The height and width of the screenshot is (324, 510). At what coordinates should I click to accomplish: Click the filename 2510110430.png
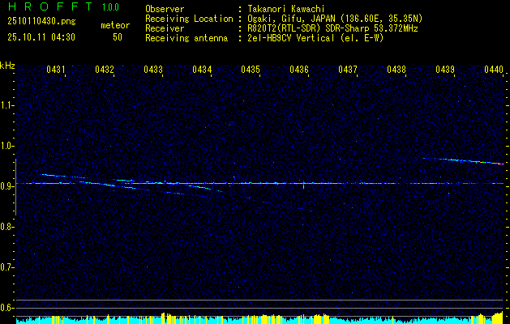click(41, 22)
